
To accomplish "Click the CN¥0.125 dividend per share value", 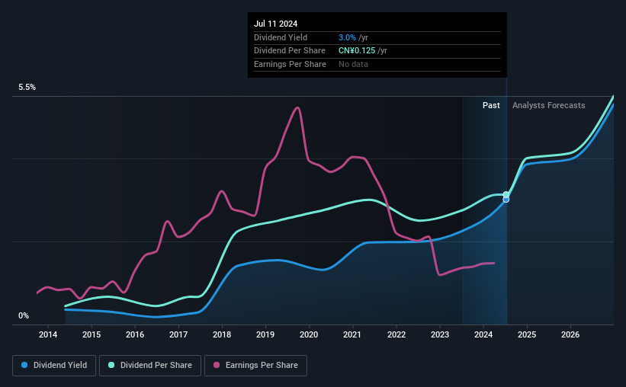I will click(x=357, y=51).
